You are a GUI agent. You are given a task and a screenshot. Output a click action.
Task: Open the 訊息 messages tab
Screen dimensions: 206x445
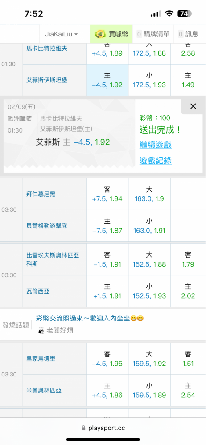coord(189,34)
